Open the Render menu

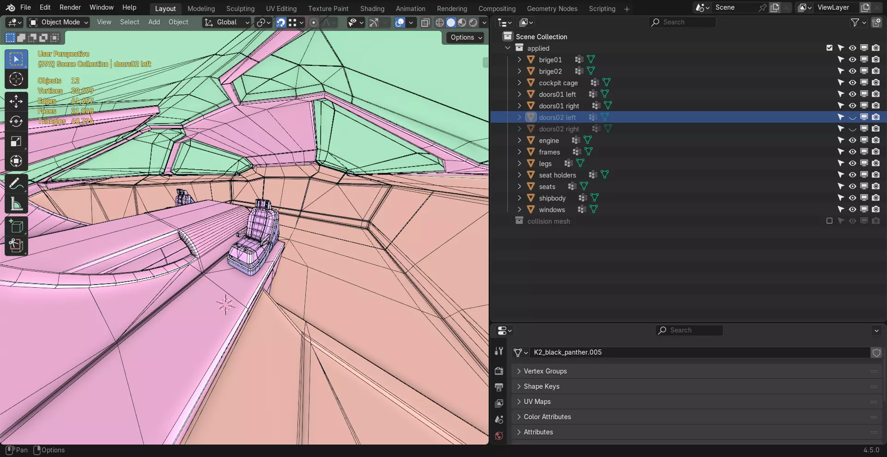coord(70,7)
